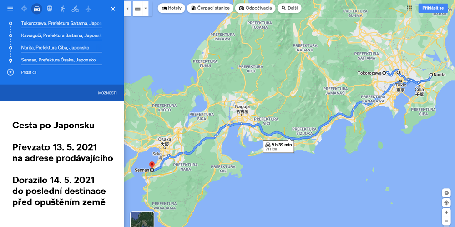Open the keyboard input tools dropdown
Screen dimensions: 455x227
click(141, 8)
